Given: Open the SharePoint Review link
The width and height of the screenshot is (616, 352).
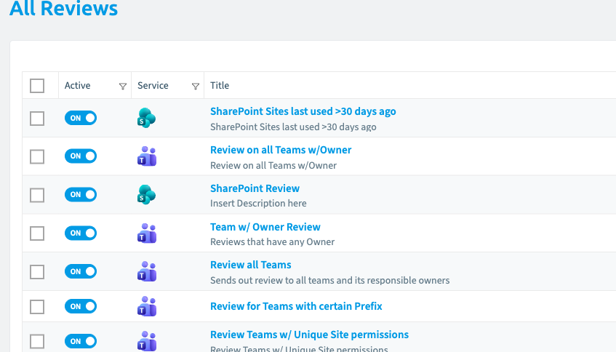Looking at the screenshot, I should coord(255,188).
